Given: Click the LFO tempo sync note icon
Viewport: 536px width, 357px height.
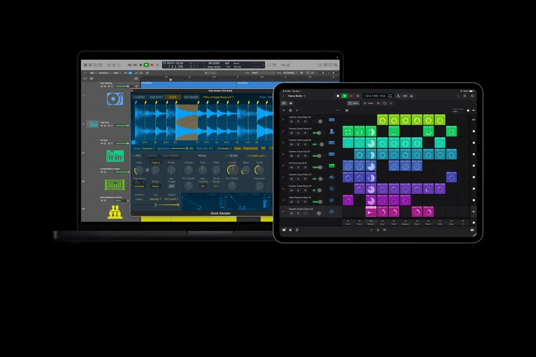Looking at the screenshot, I should pos(147,170).
